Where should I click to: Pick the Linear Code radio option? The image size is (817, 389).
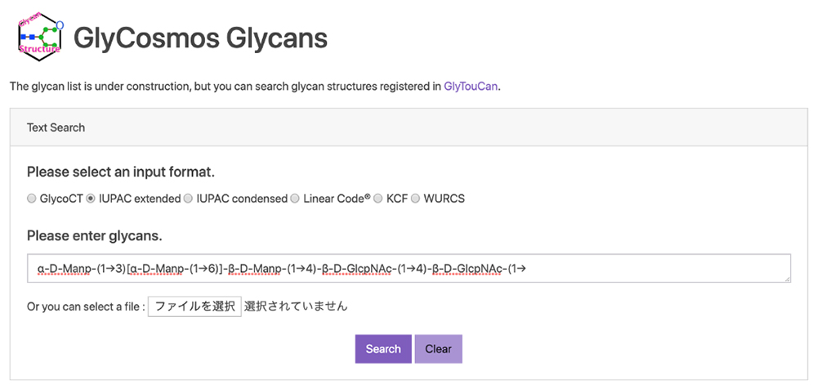296,199
